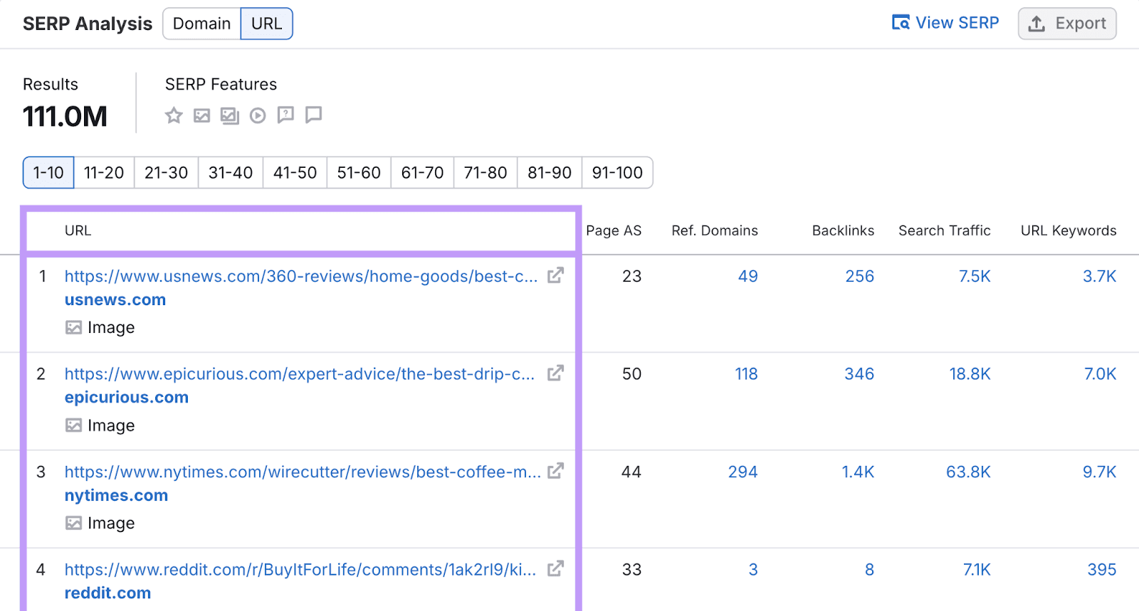The image size is (1139, 611).
Task: Open usnews.com URL in new tab icon
Action: 555,275
